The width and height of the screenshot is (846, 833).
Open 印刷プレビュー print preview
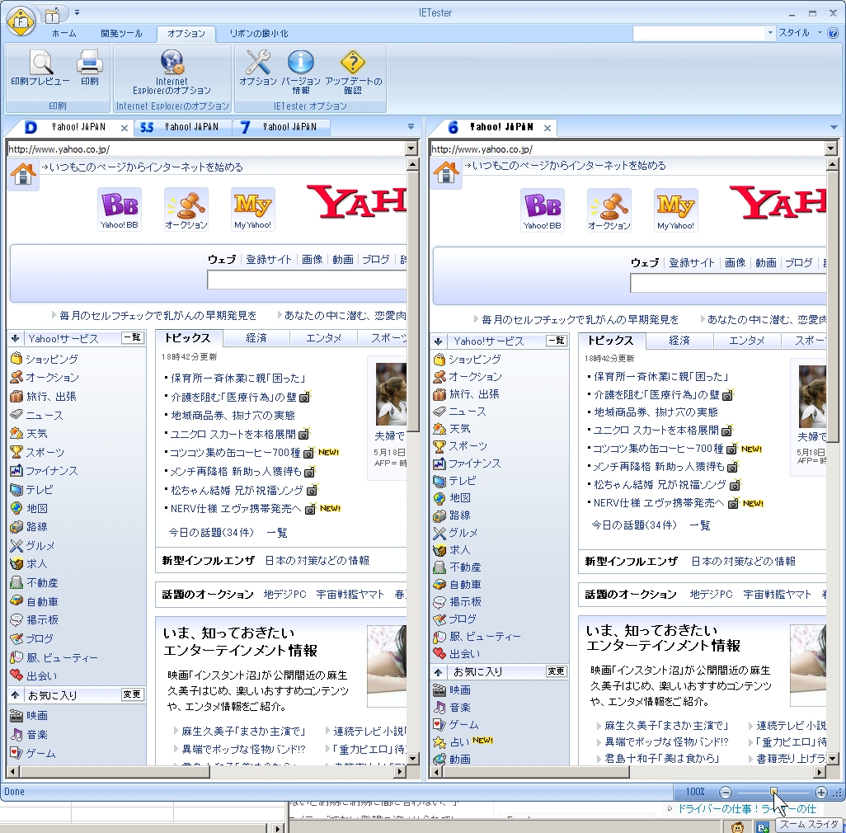(40, 68)
